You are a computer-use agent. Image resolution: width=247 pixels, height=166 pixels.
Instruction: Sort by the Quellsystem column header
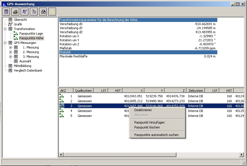pos(83,91)
